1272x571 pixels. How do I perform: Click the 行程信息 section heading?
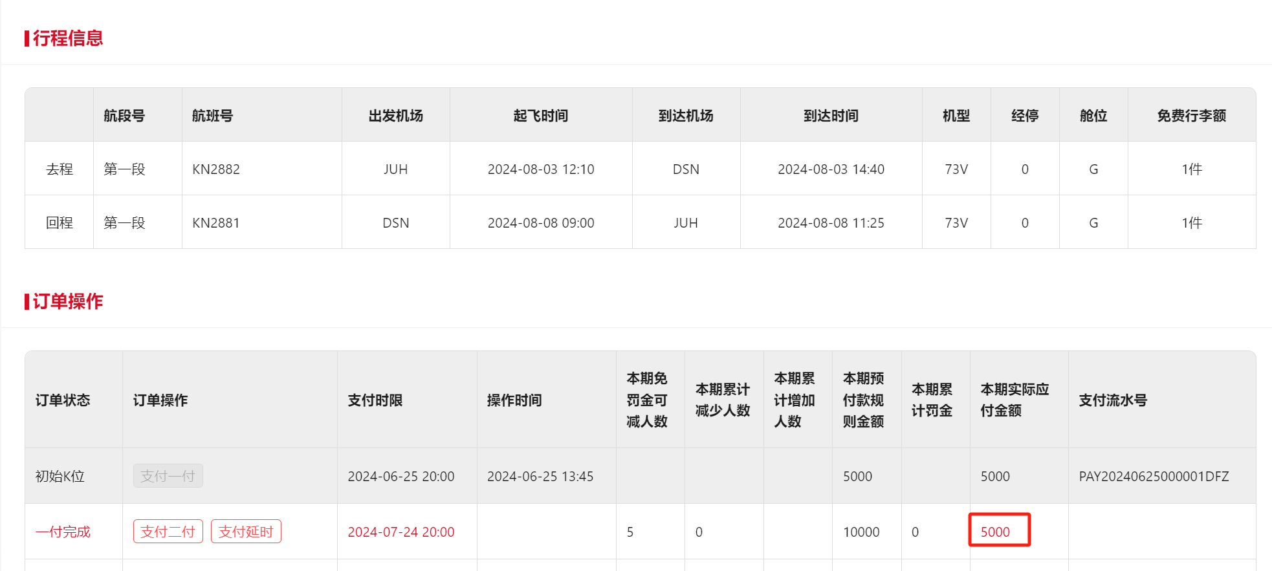pyautogui.click(x=68, y=38)
